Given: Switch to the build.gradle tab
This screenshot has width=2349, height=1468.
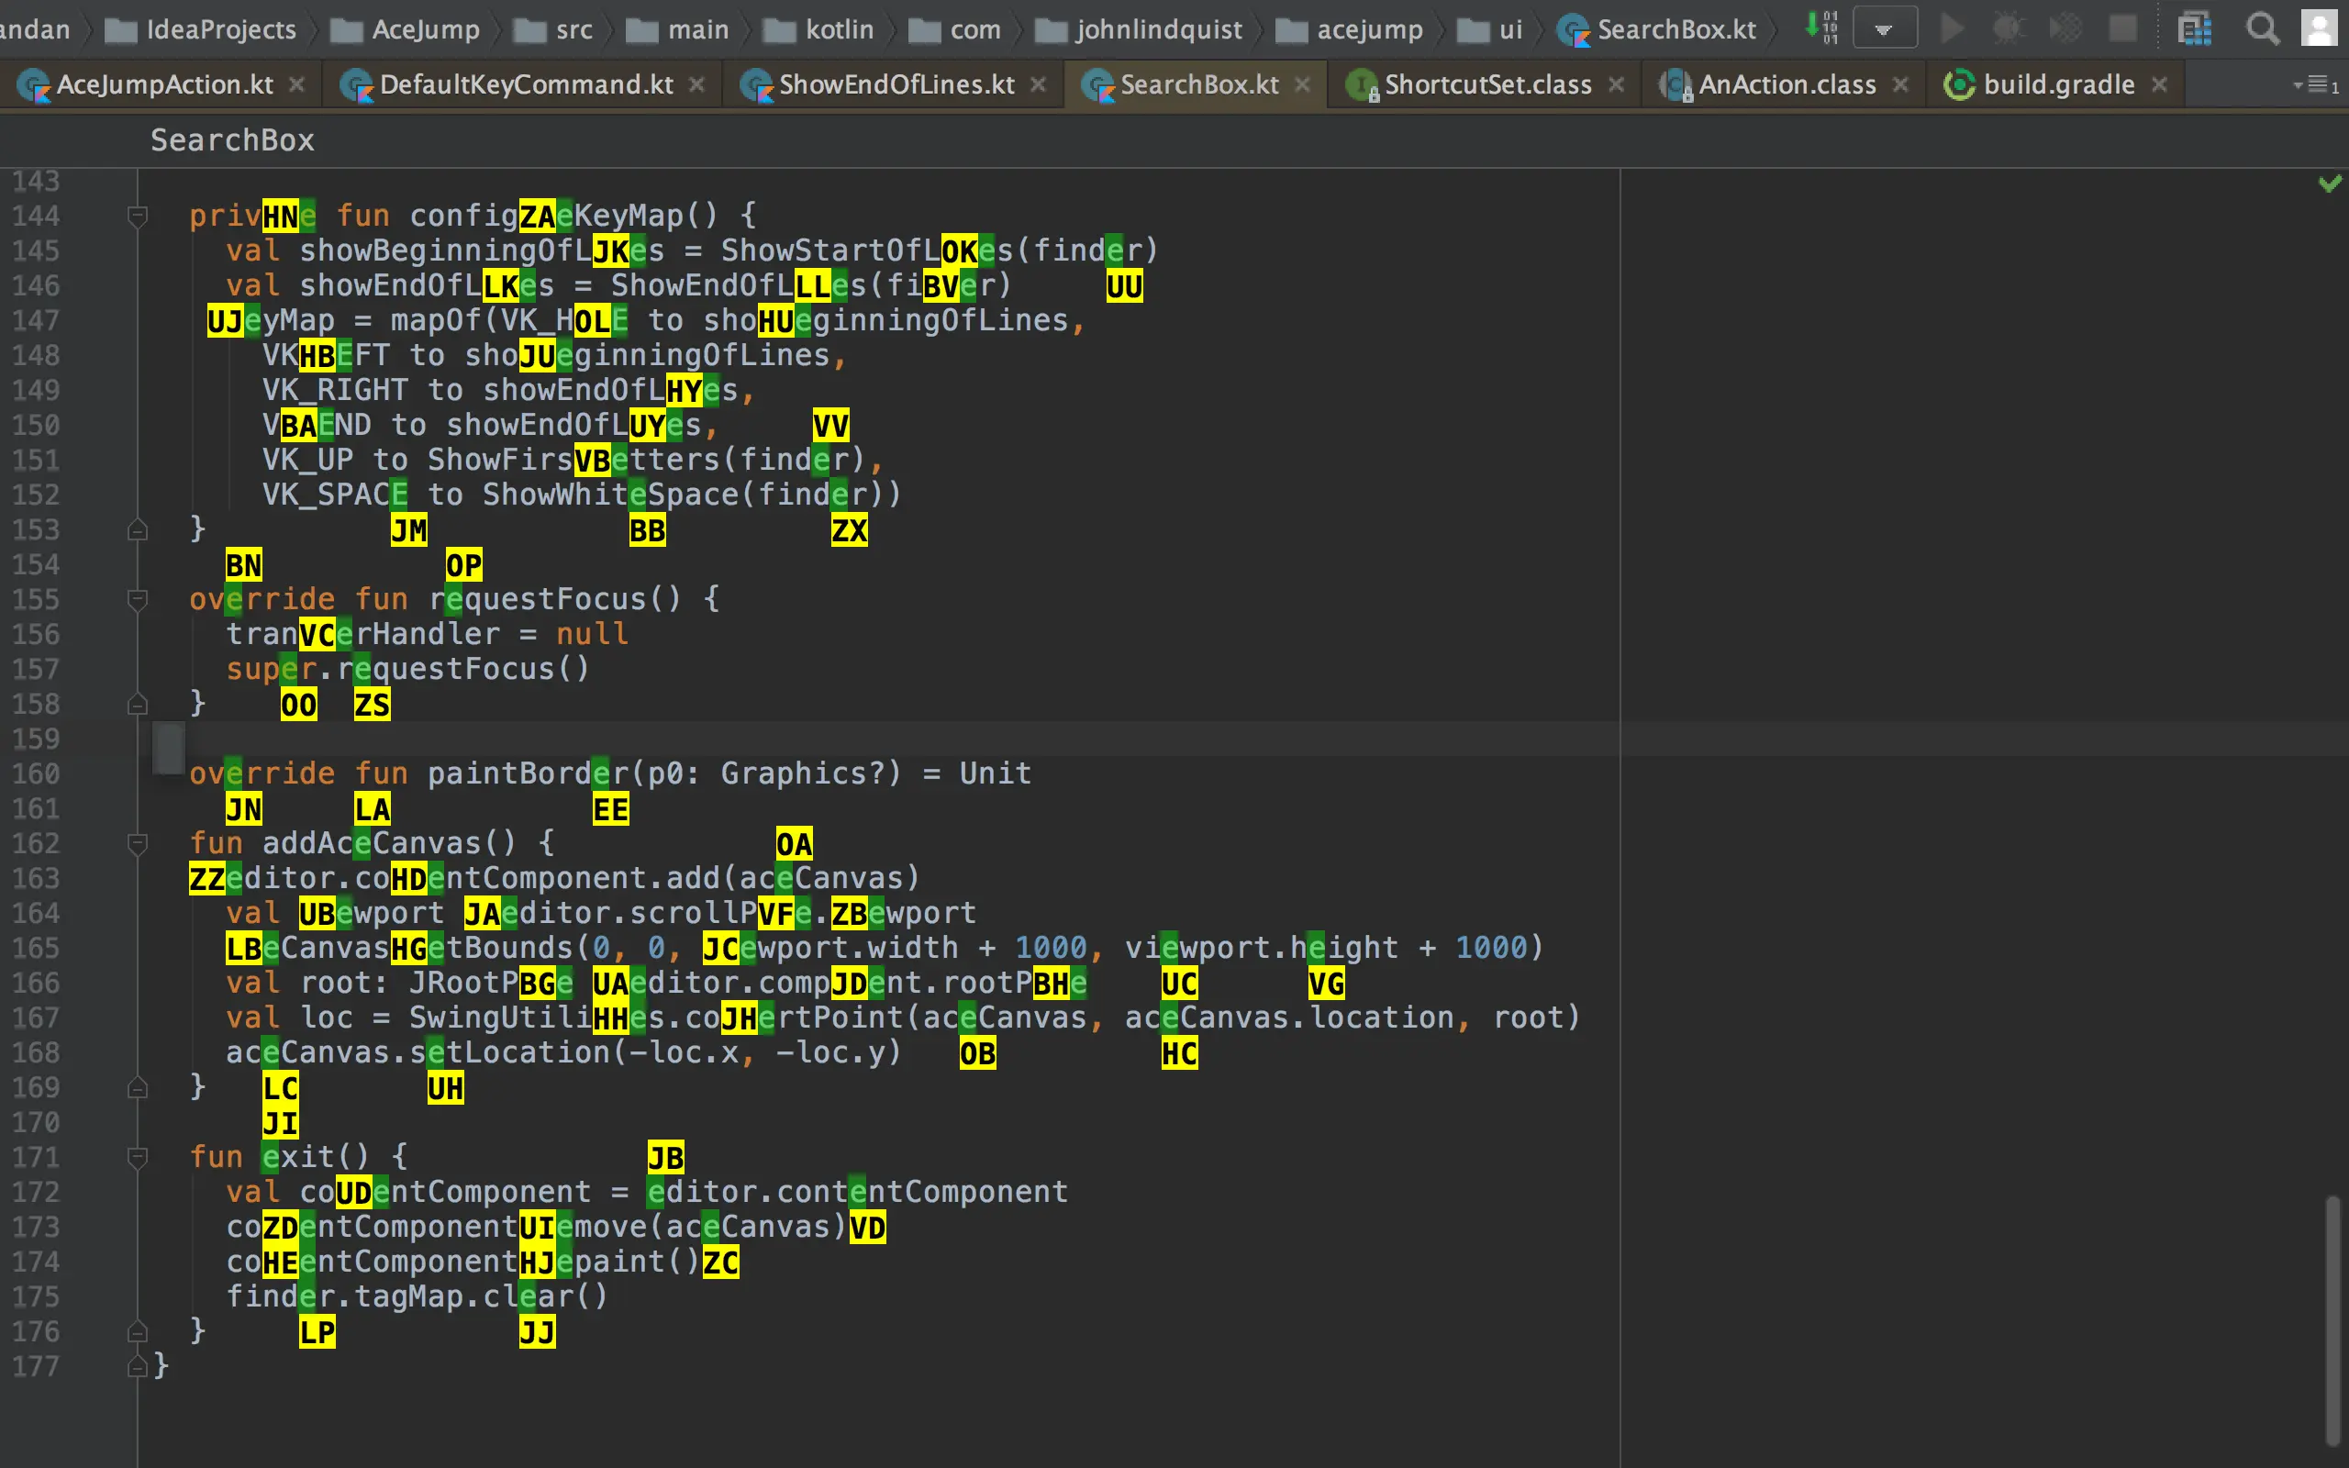Looking at the screenshot, I should click(2058, 84).
